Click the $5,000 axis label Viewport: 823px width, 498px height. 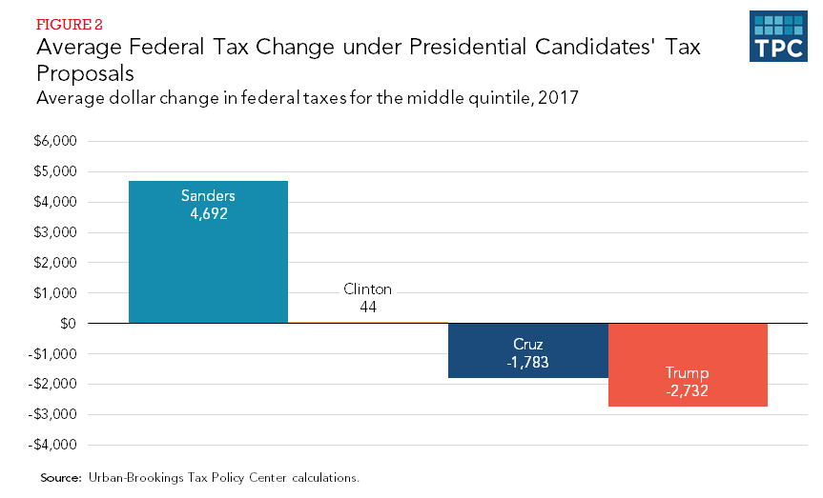tap(56, 172)
